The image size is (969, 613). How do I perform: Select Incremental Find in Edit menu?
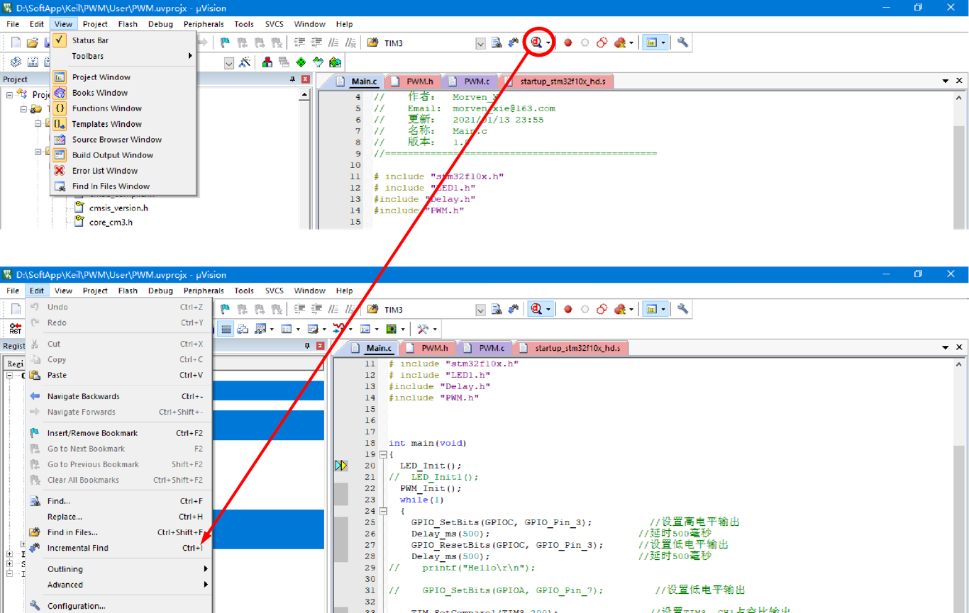coord(77,546)
